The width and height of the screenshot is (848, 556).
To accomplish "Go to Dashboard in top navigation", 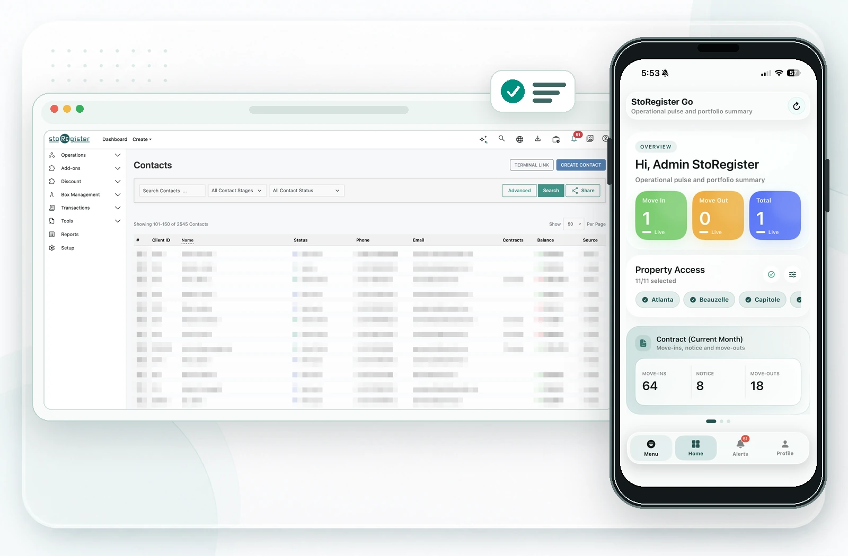I will click(114, 140).
